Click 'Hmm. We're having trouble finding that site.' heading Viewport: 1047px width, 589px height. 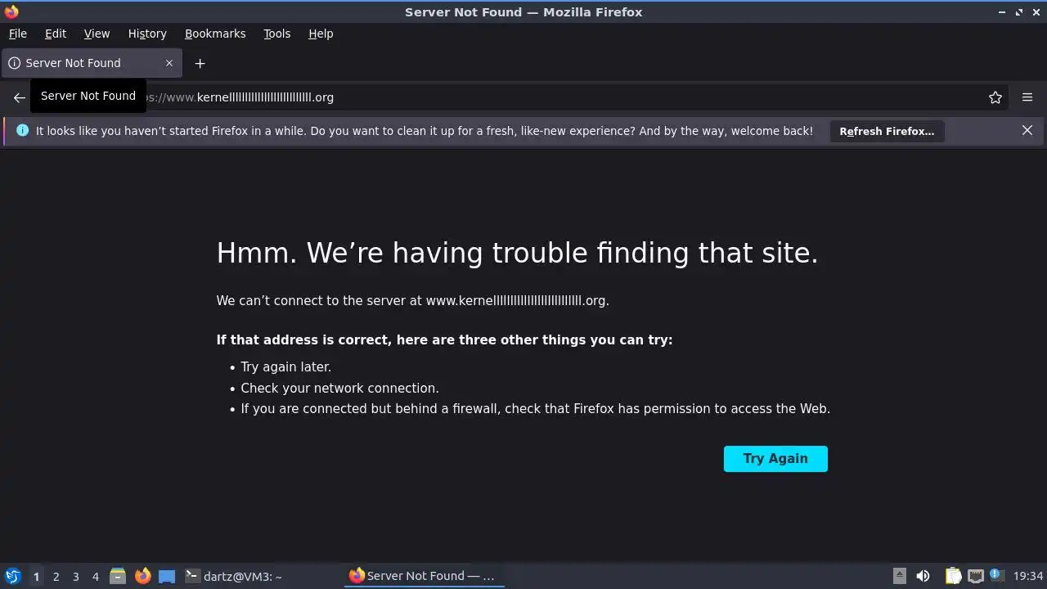pos(517,253)
